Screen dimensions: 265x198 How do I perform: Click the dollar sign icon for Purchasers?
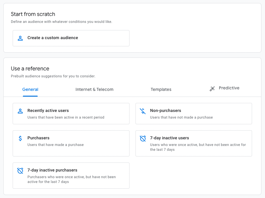point(20,138)
